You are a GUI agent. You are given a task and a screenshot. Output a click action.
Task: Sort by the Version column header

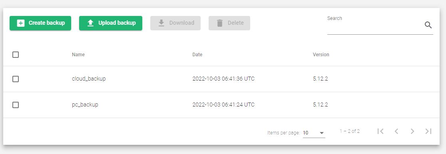click(x=321, y=55)
